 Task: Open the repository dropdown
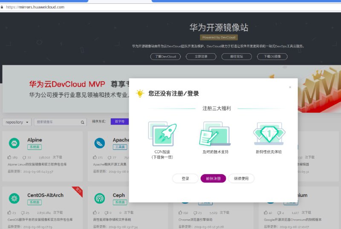point(17,122)
